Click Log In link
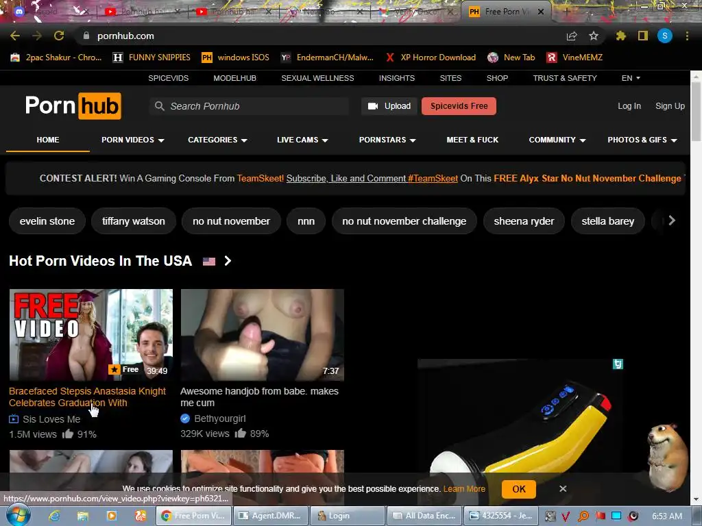This screenshot has height=526, width=702. coord(629,106)
